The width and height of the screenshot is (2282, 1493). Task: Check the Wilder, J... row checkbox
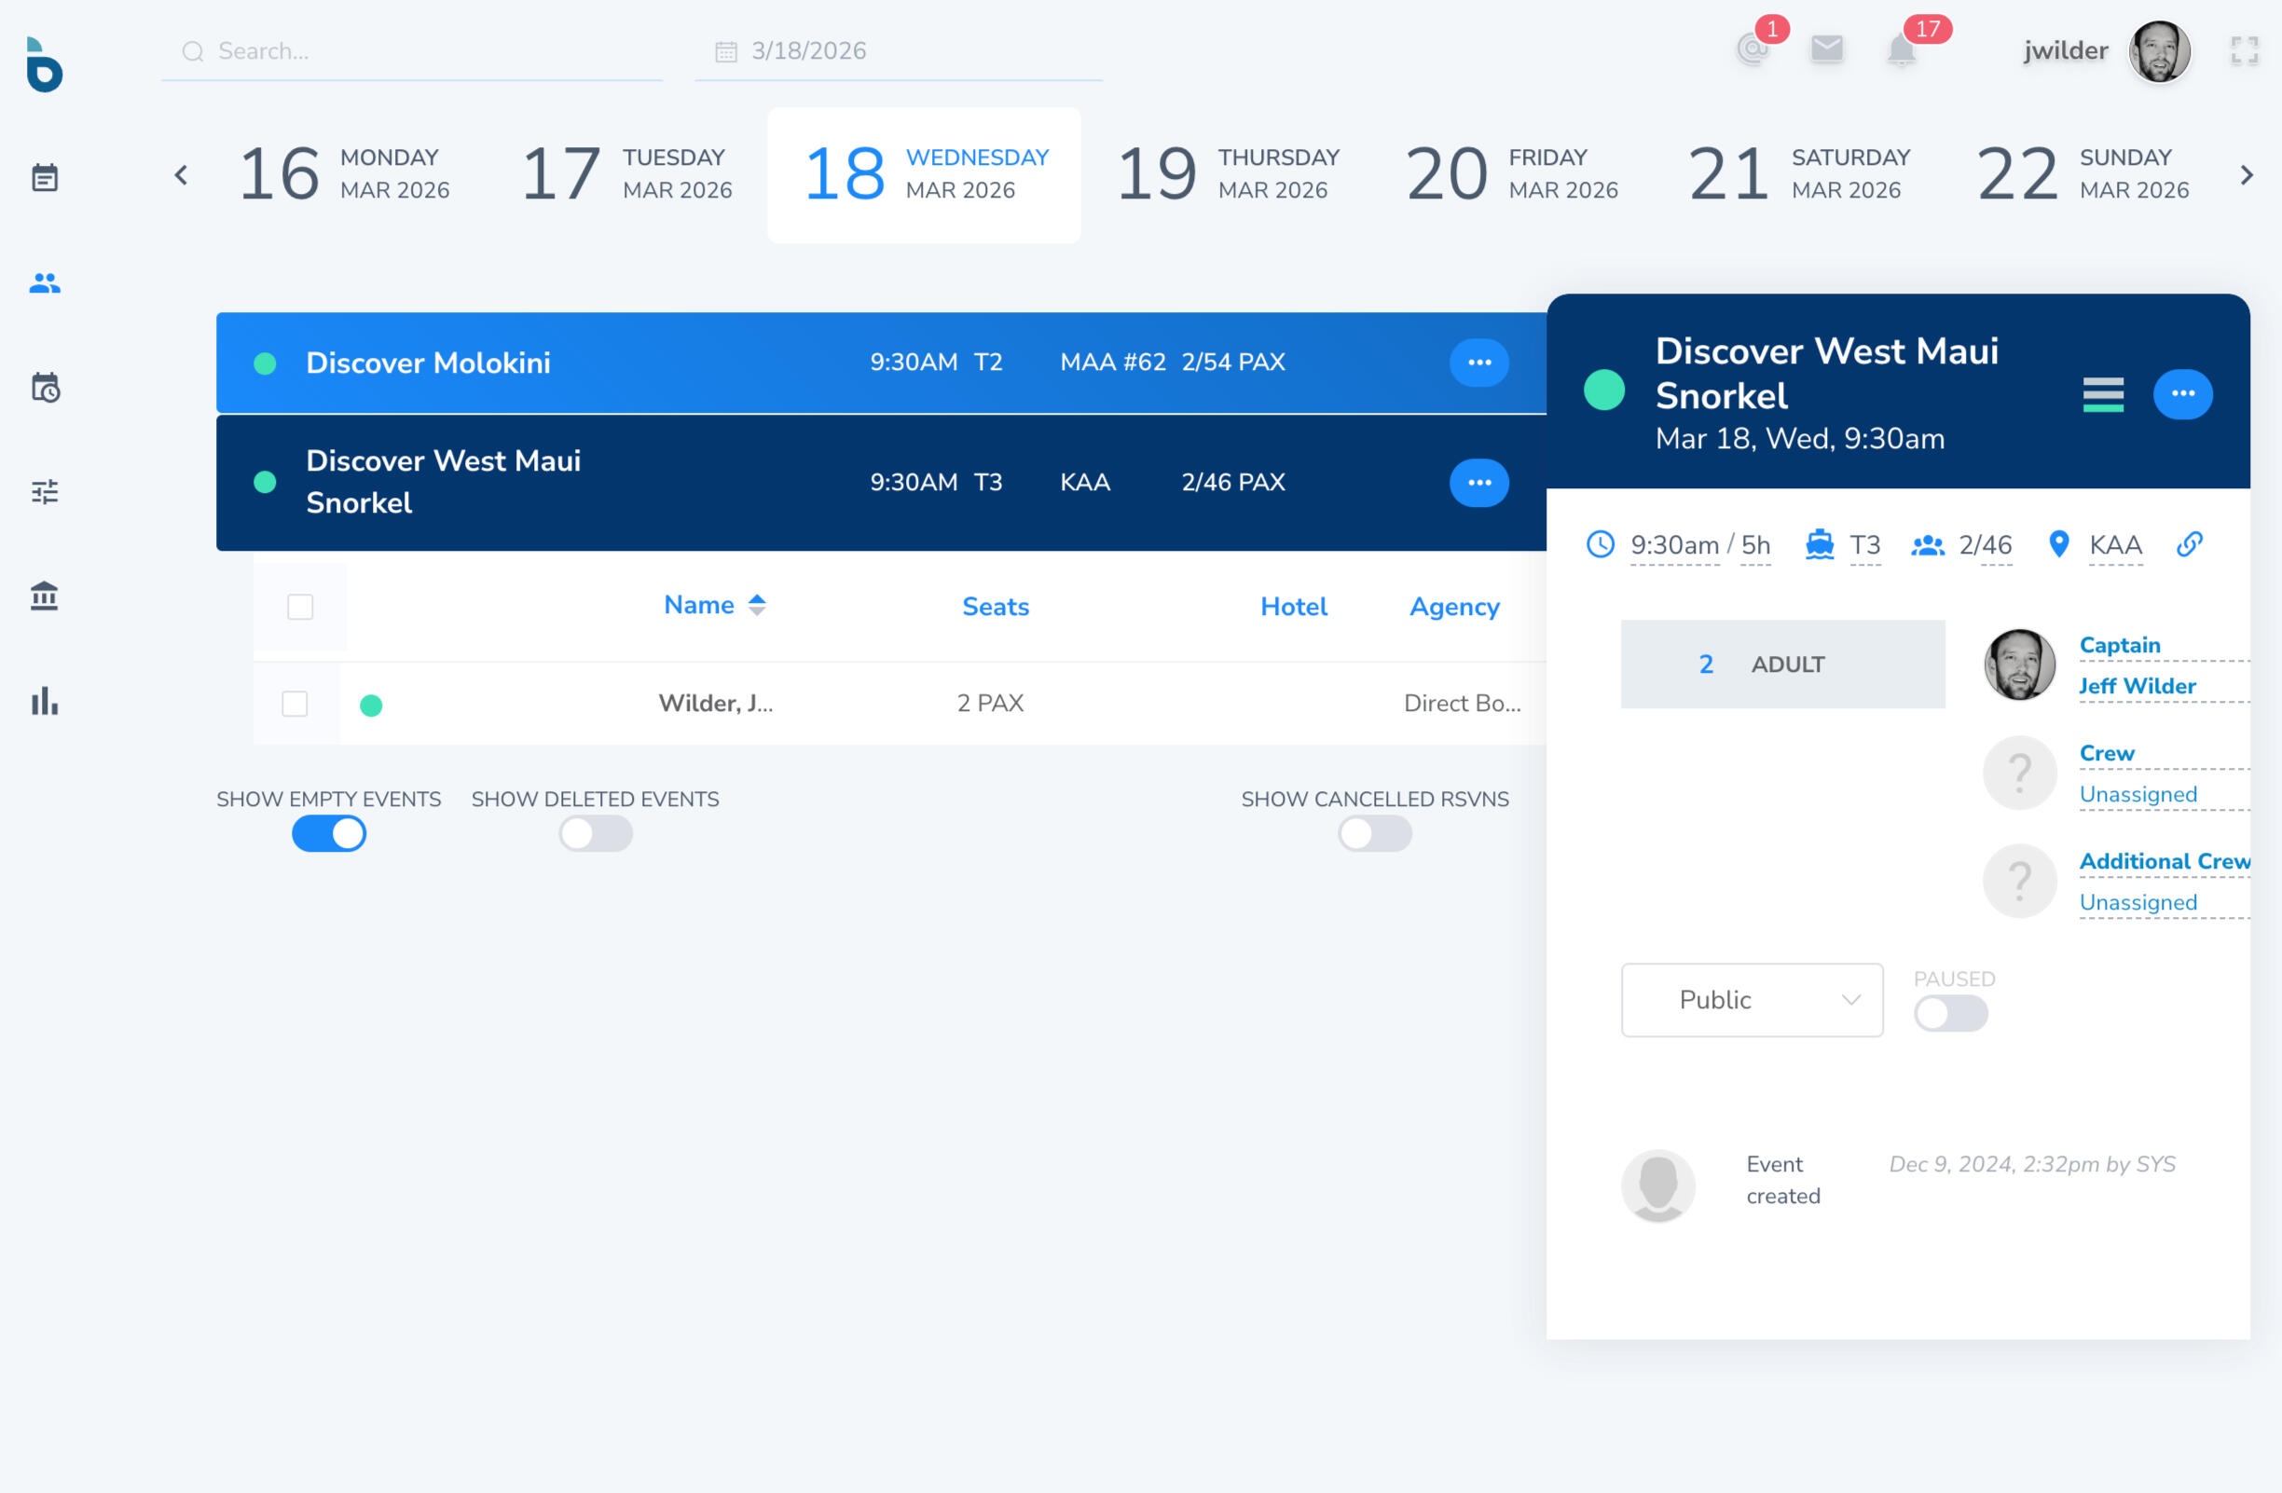point(296,704)
